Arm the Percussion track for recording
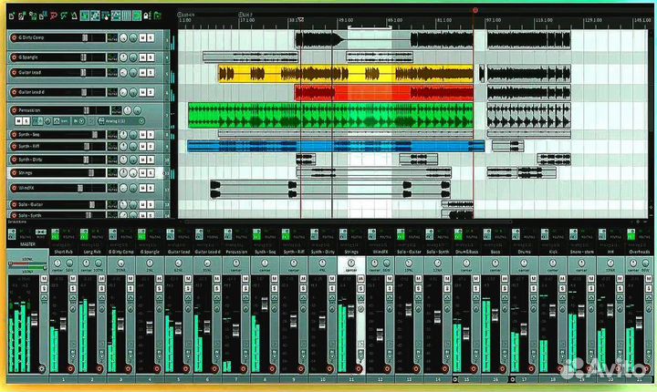657x392 pixels. tap(14, 110)
